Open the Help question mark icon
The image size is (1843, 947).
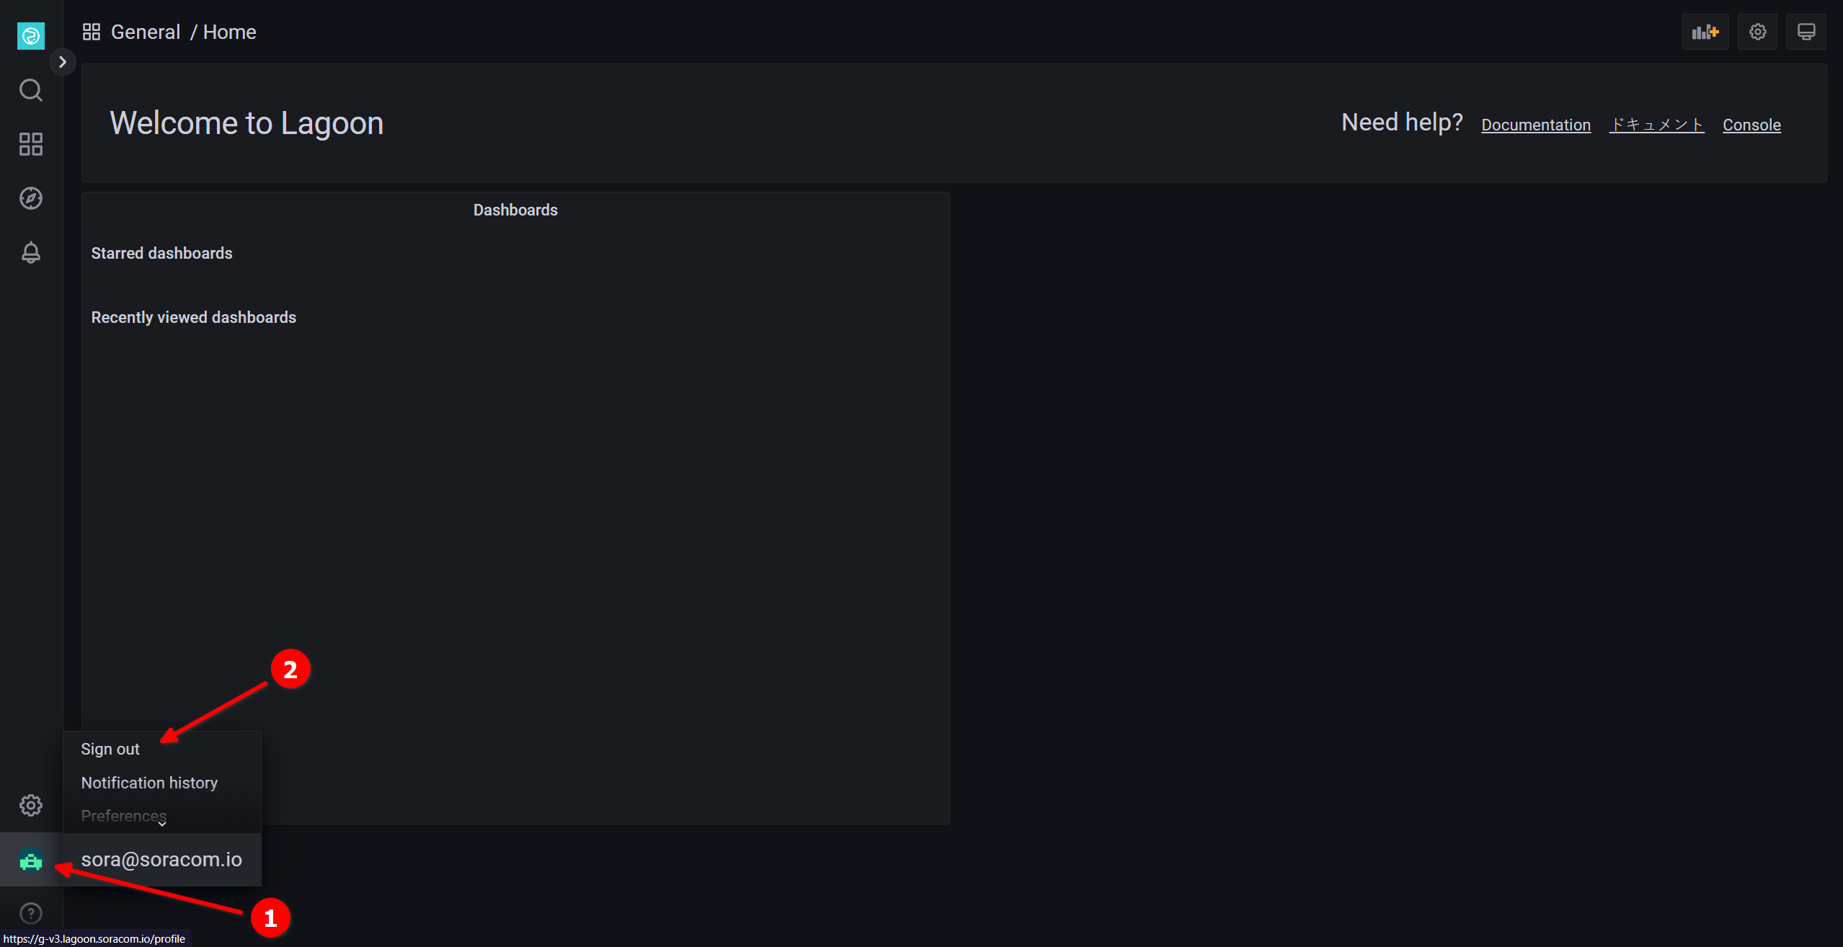click(x=30, y=913)
